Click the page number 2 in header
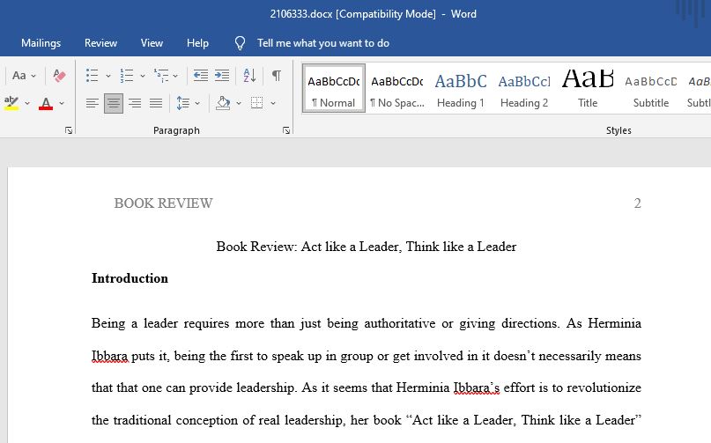This screenshot has height=443, width=711. [x=638, y=203]
